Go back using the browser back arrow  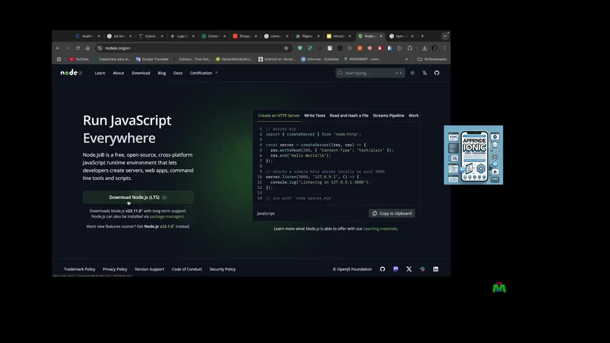tap(58, 48)
